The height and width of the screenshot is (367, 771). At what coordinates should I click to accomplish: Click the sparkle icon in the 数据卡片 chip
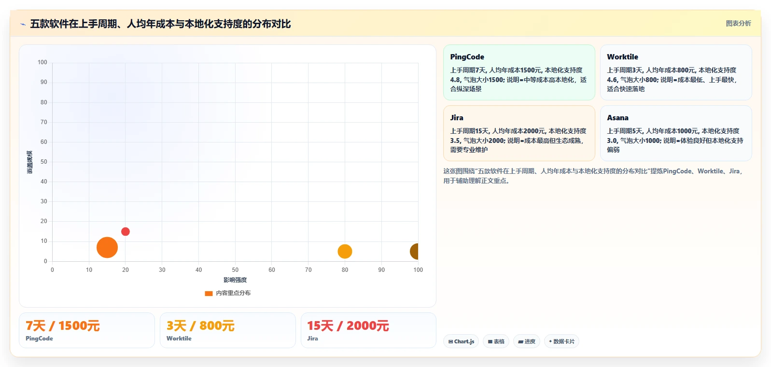tap(550, 341)
